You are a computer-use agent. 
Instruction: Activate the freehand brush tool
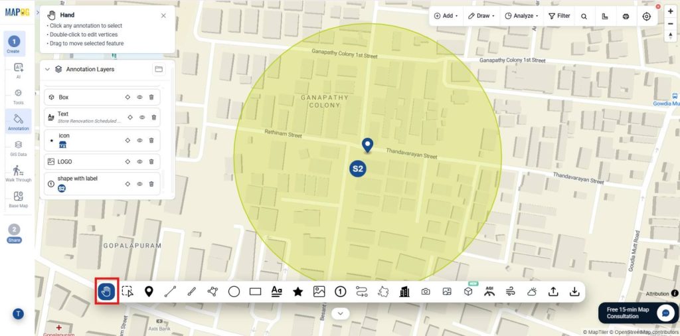(x=191, y=292)
